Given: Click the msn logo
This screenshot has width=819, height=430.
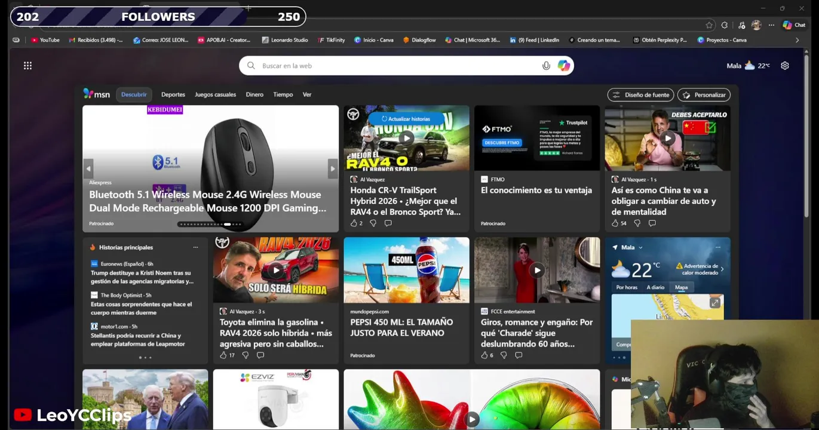Looking at the screenshot, I should click(97, 94).
